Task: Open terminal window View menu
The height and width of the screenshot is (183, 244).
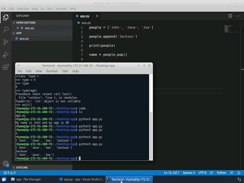Action: click(39, 71)
